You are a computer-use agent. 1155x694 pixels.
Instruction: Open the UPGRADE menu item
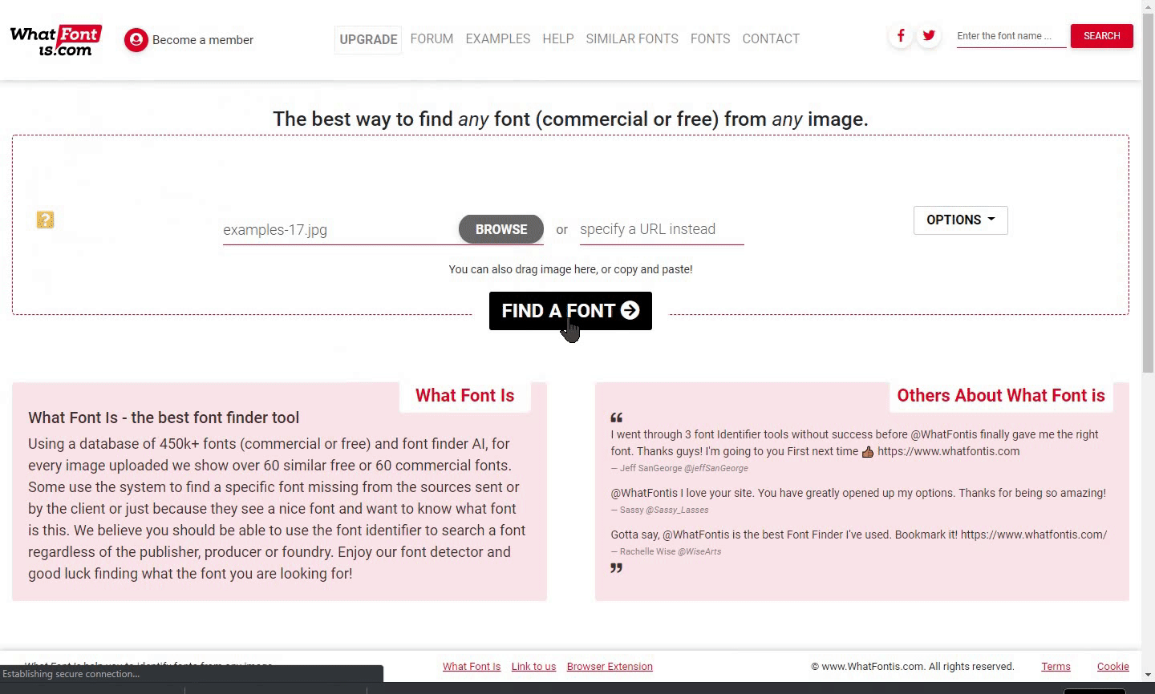click(368, 39)
